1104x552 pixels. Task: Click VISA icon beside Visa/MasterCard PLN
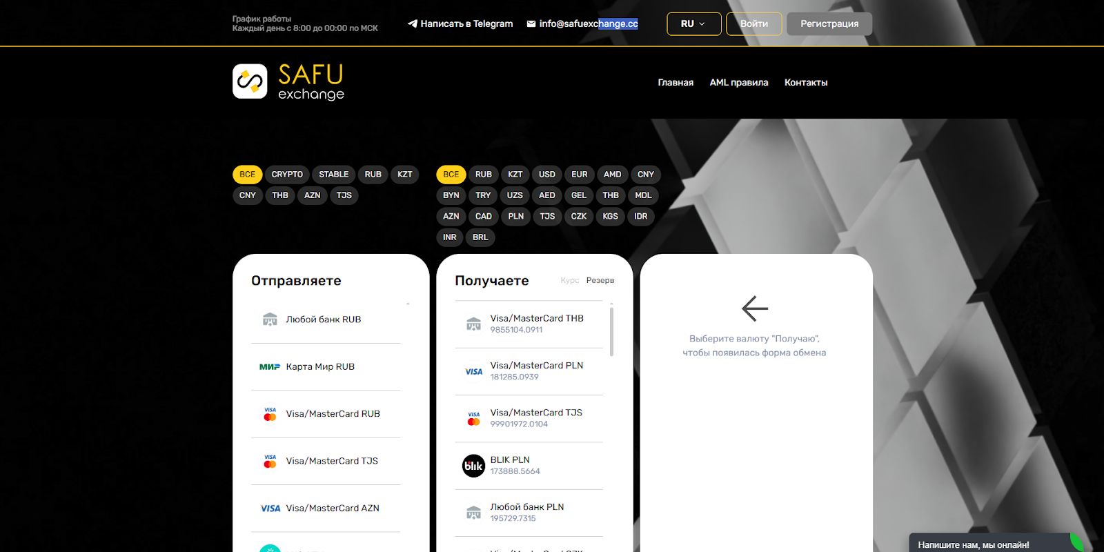pyautogui.click(x=473, y=372)
